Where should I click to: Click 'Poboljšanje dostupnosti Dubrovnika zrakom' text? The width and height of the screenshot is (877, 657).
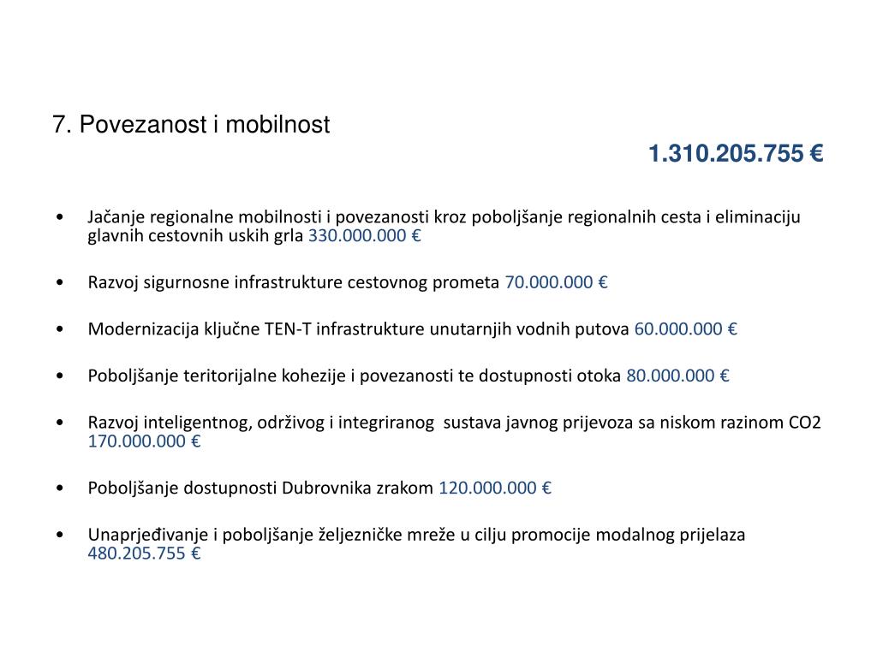click(260, 488)
